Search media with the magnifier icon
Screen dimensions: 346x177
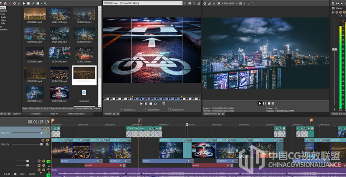tap(45, 3)
